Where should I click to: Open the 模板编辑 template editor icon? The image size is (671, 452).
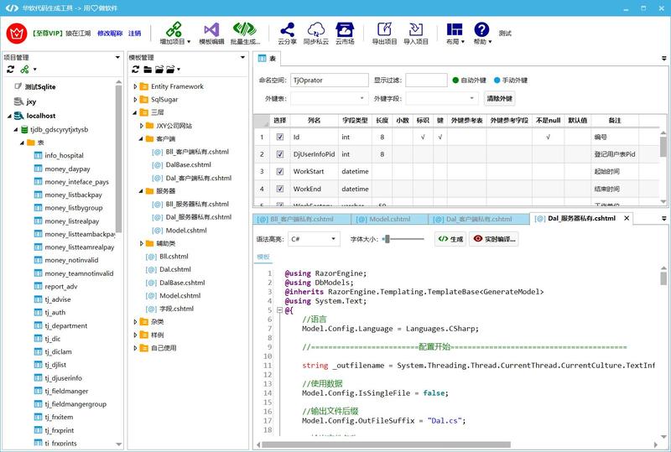coord(211,29)
